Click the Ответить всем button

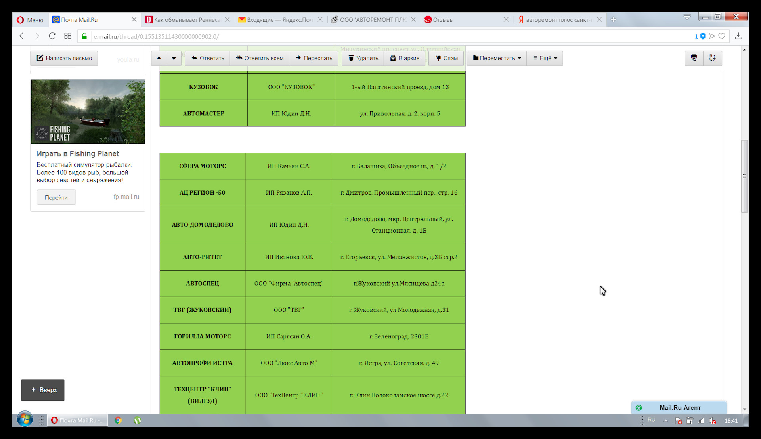click(x=260, y=58)
